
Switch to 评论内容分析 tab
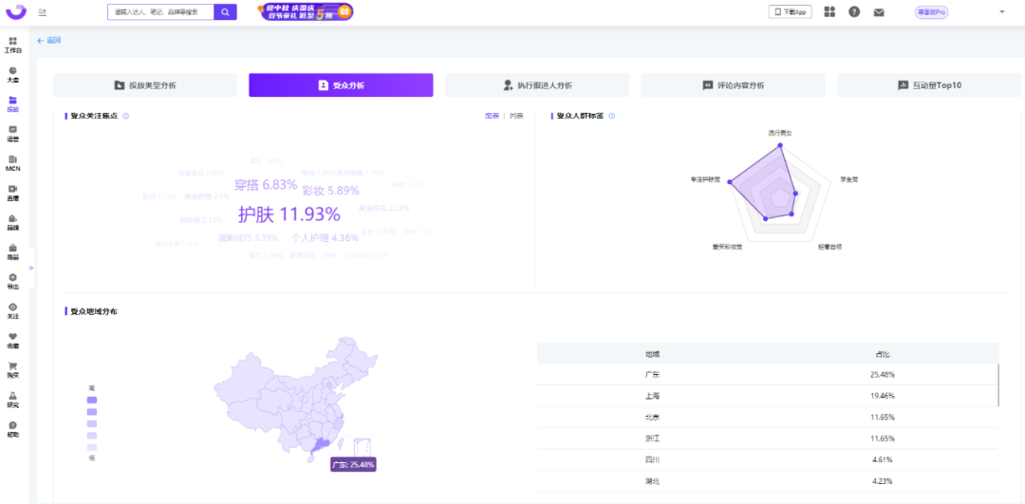click(733, 85)
